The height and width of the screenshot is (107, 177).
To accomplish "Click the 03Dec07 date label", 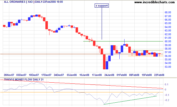I will (x=21, y=75).
